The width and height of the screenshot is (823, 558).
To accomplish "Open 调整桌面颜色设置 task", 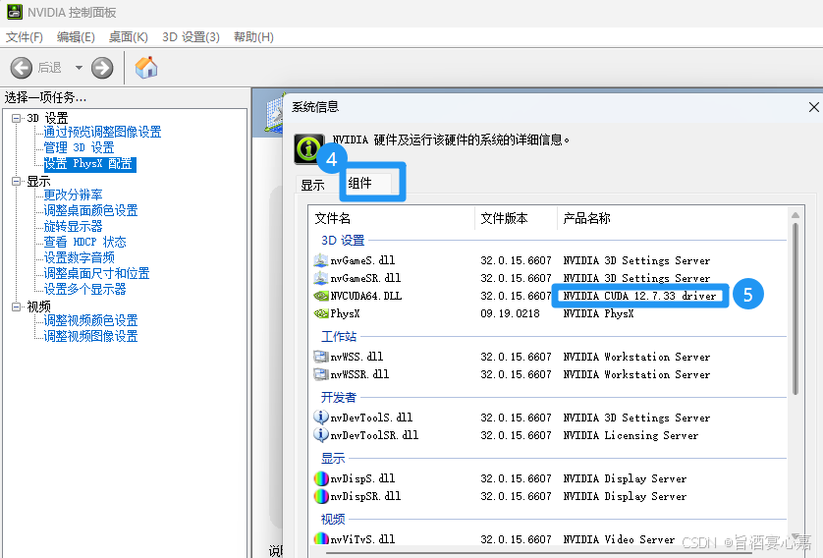I will tap(90, 210).
